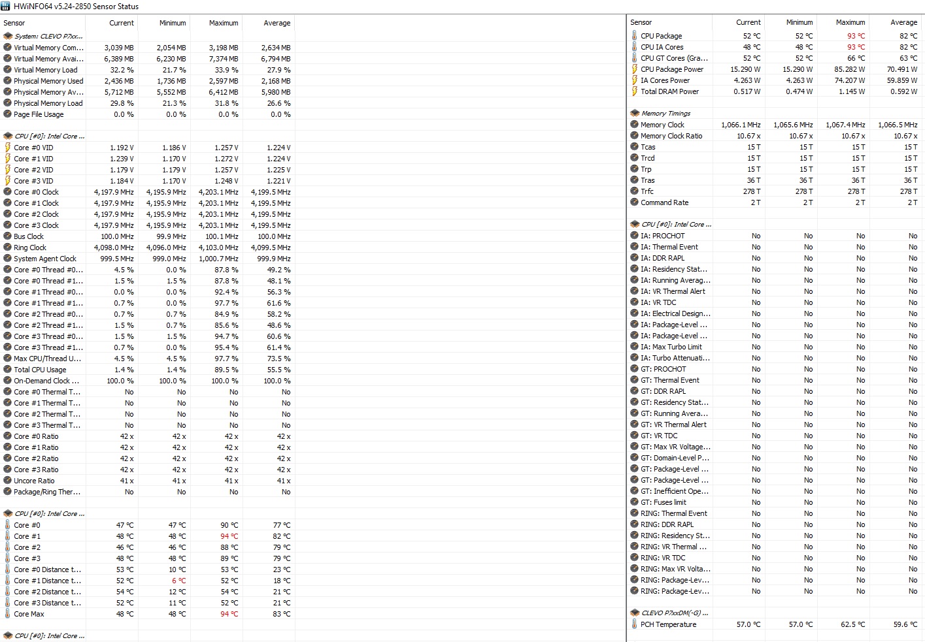Click the Average column header in right panel
The width and height of the screenshot is (925, 642).
(x=904, y=22)
